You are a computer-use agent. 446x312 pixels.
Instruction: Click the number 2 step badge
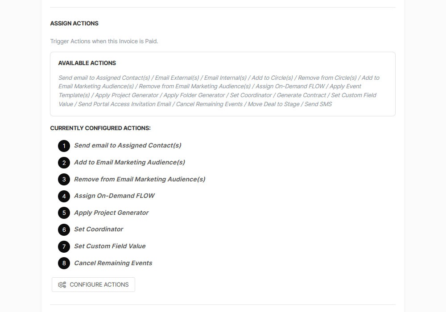64,163
